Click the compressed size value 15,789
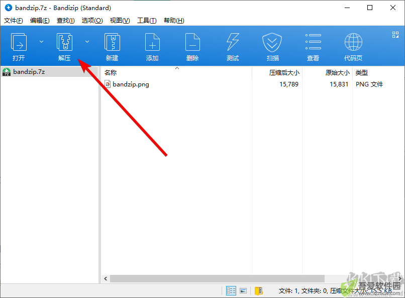 [x=289, y=84]
